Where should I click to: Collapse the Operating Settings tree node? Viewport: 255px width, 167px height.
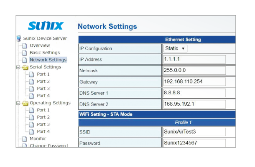[x=18, y=103]
